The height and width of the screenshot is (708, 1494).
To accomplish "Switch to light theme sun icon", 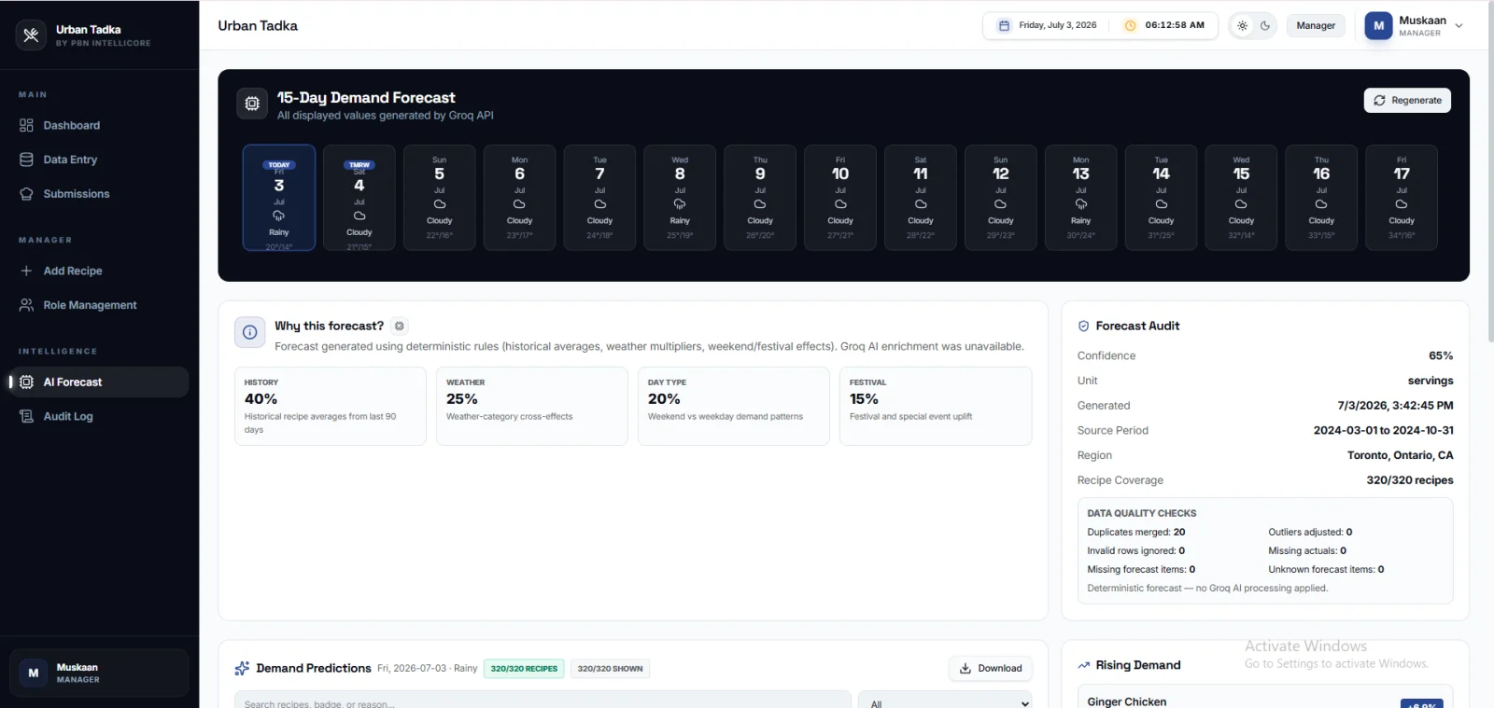I will click(1242, 25).
